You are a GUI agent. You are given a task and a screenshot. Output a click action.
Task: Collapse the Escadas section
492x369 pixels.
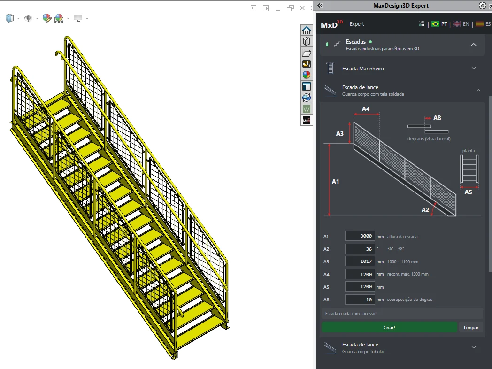[474, 45]
